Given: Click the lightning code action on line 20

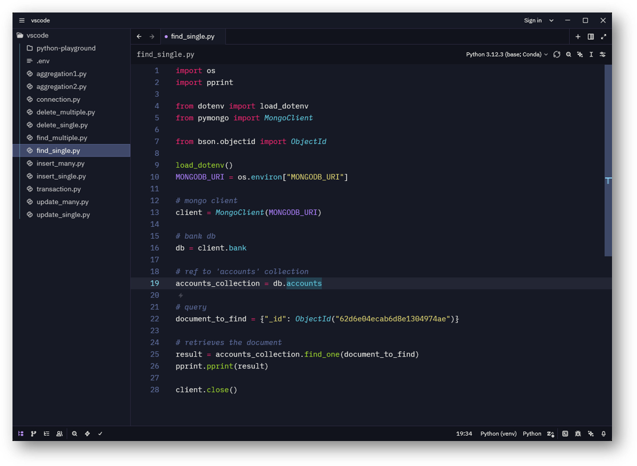Looking at the screenshot, I should click(180, 295).
